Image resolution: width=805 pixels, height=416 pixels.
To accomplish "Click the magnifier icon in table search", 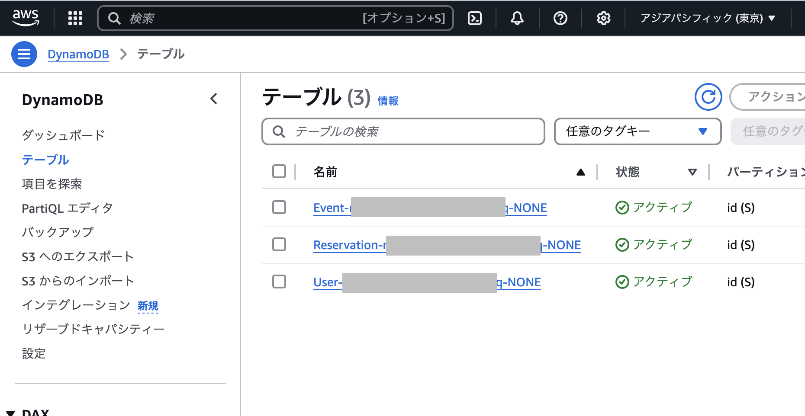I will click(x=279, y=131).
